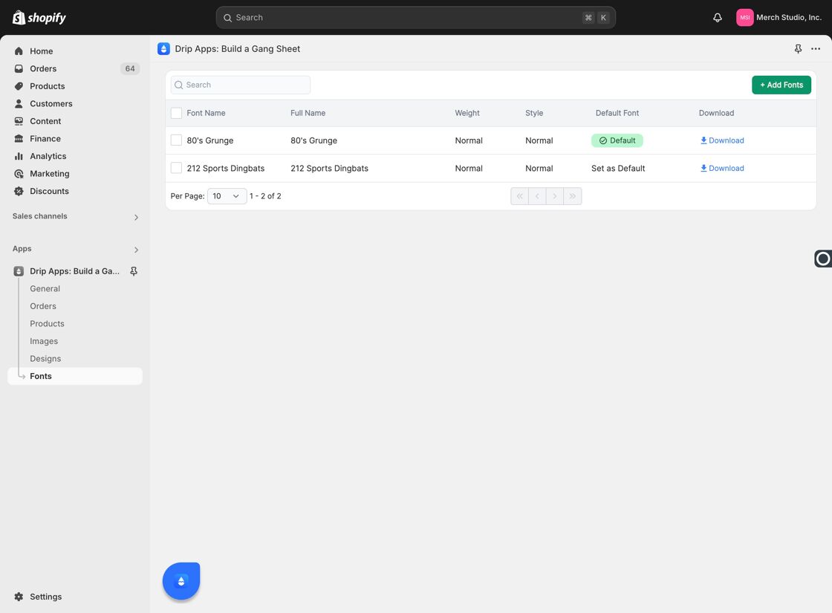
Task: Open the Per Page 10 dropdown
Action: pyautogui.click(x=227, y=196)
